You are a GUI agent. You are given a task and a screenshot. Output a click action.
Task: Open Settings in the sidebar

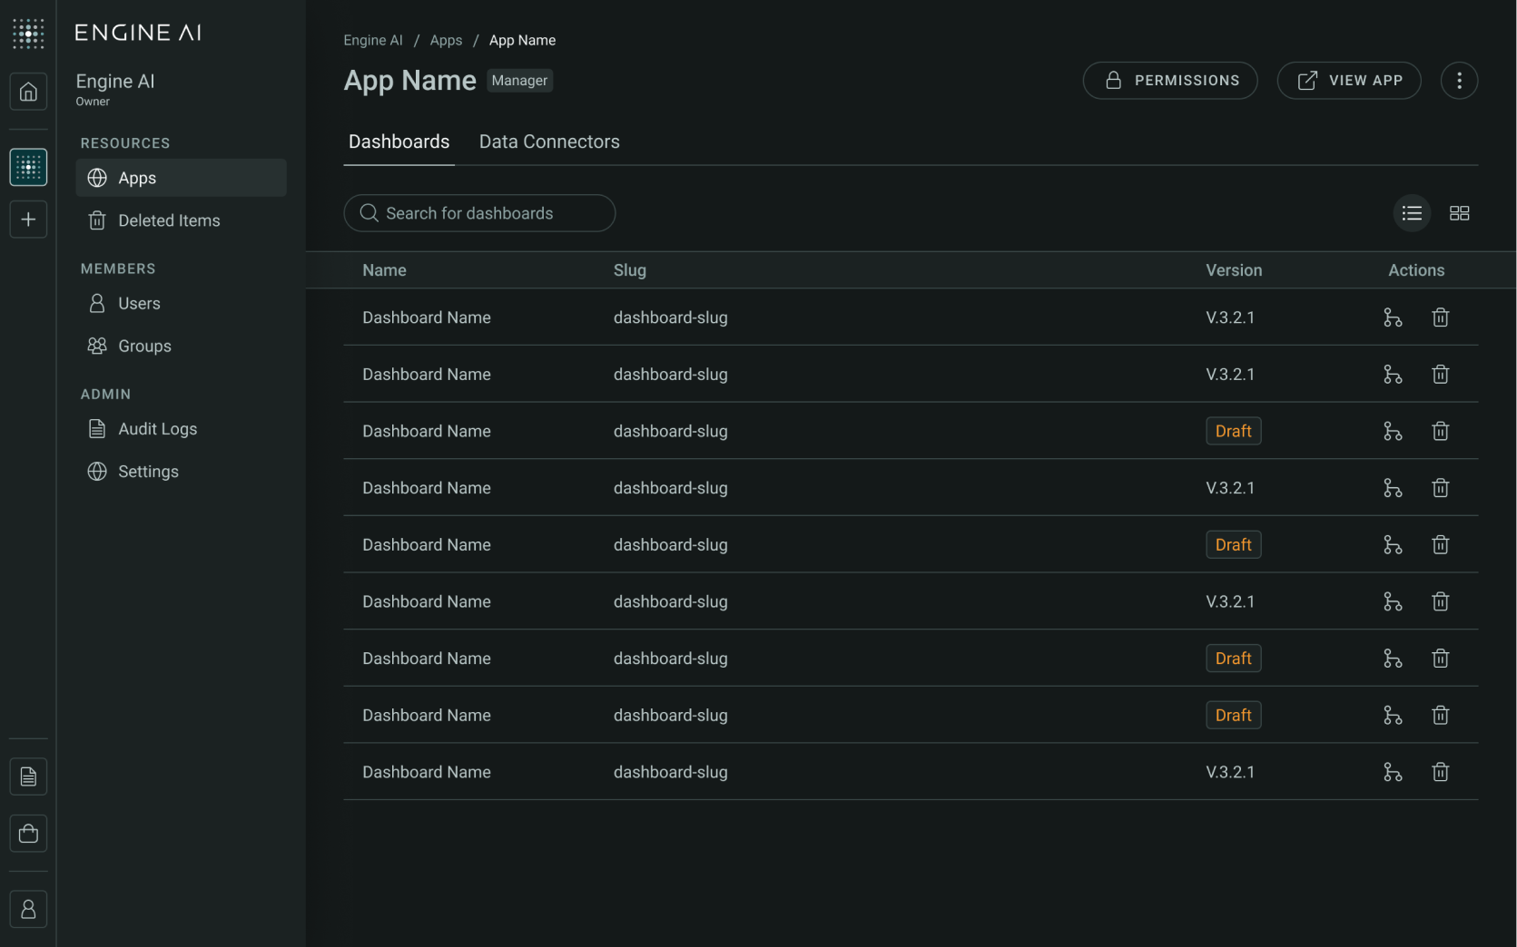(181, 472)
